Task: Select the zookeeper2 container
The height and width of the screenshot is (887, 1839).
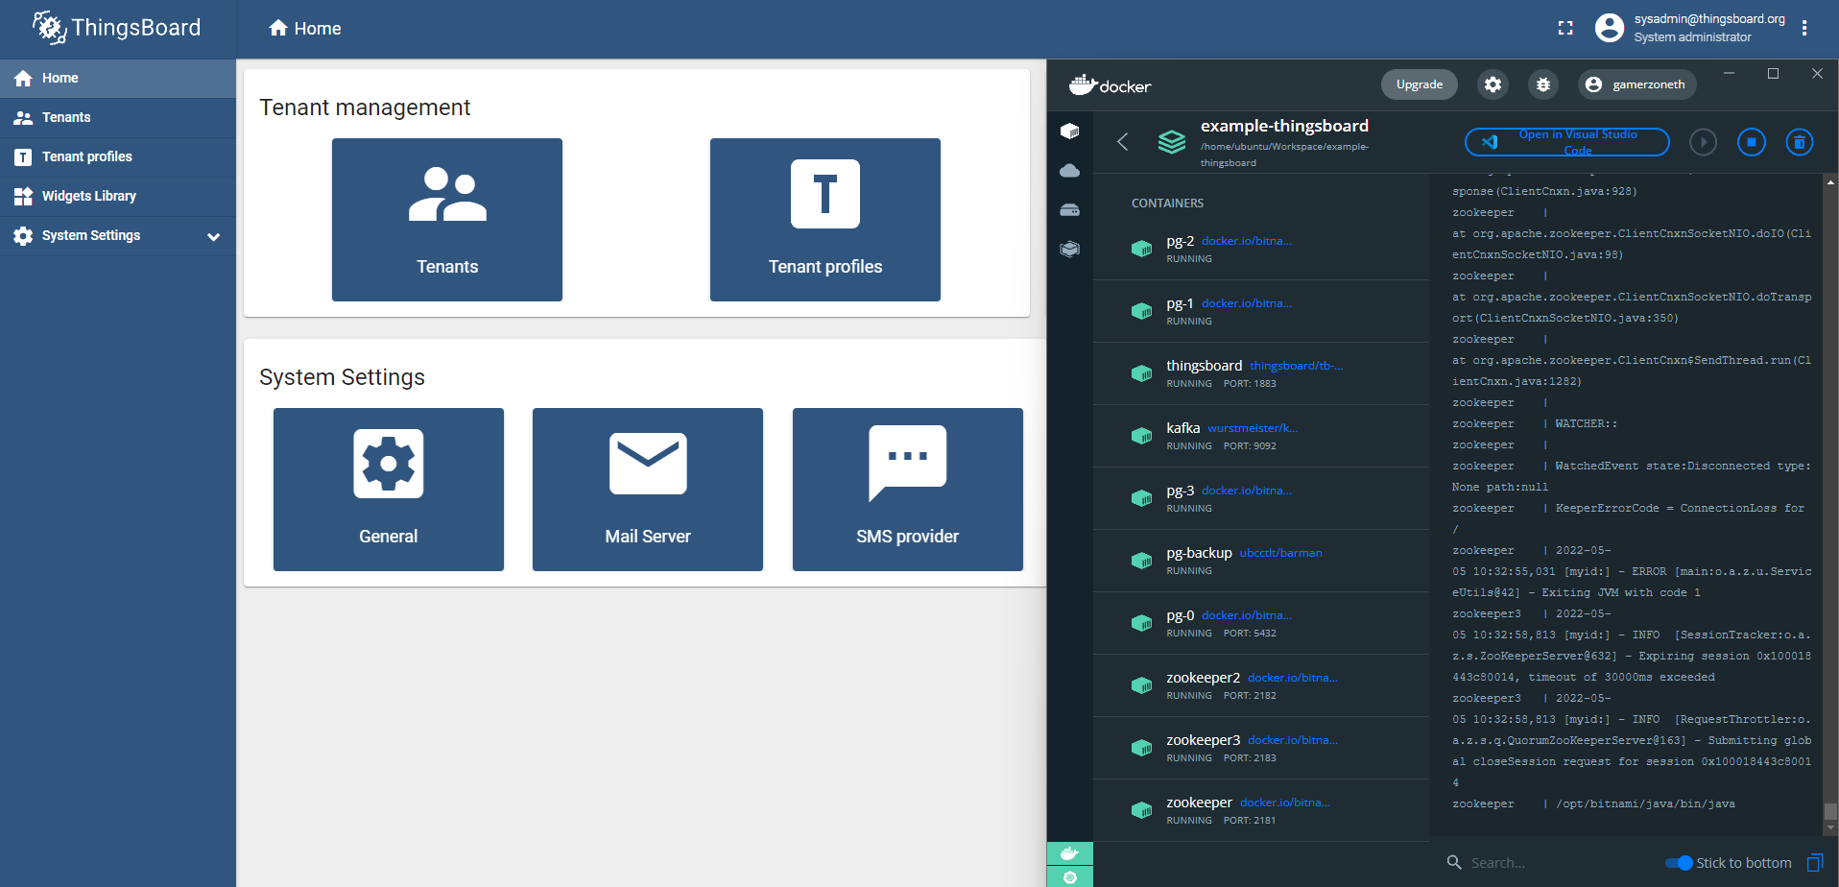Action: tap(1261, 685)
